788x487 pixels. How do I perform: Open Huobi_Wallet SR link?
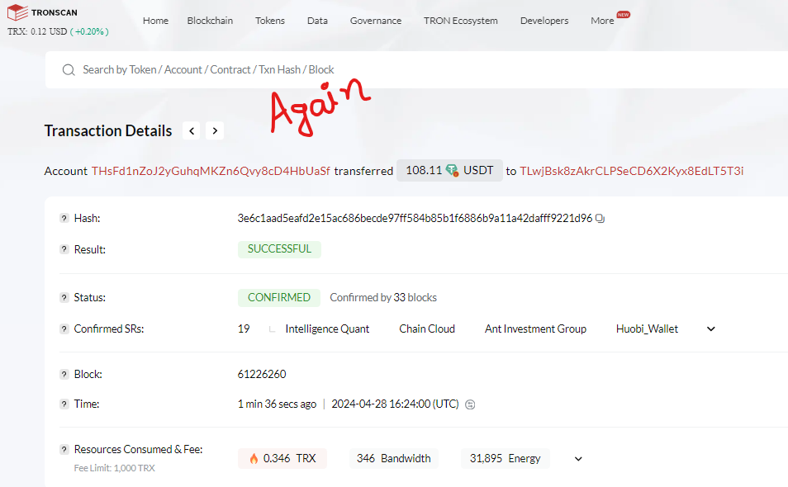pos(648,329)
